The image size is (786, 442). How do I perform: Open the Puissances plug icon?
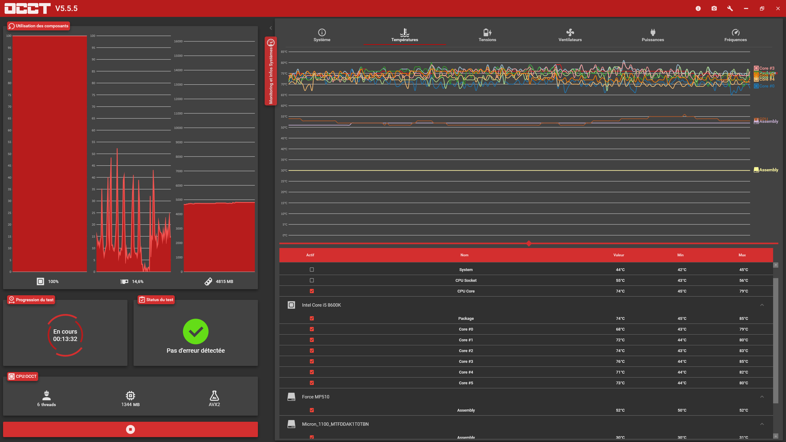(x=653, y=33)
